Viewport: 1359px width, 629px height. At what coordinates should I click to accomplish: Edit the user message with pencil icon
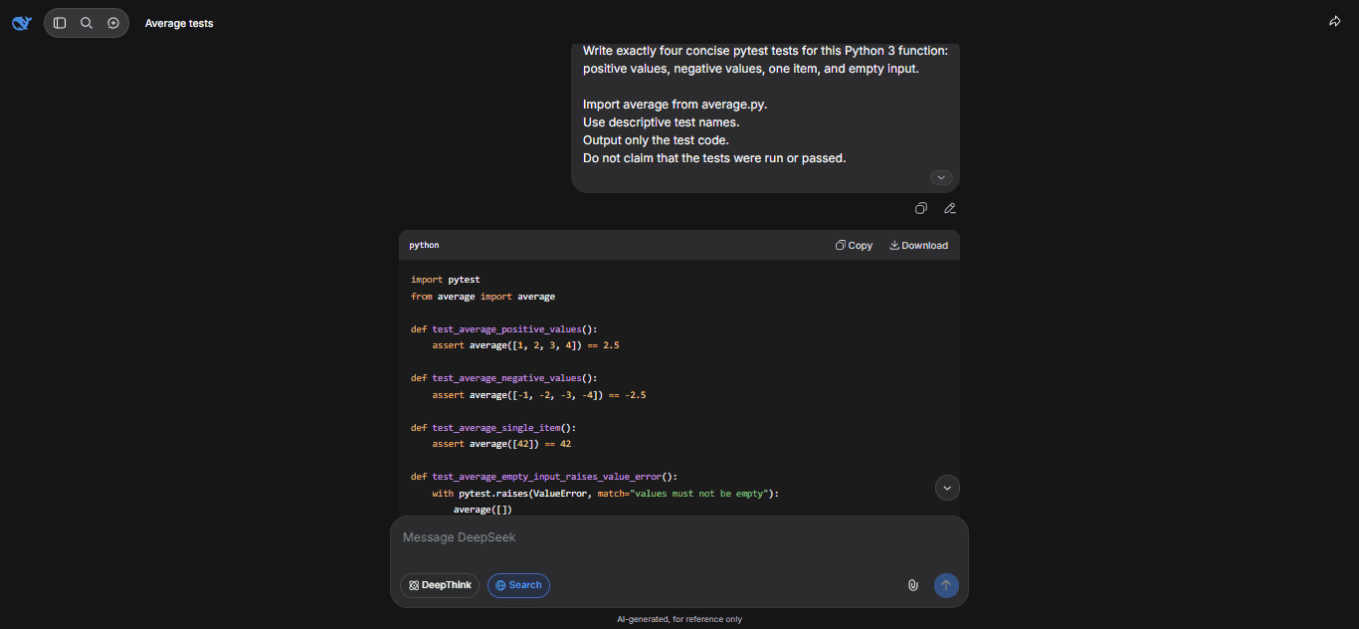pos(950,208)
